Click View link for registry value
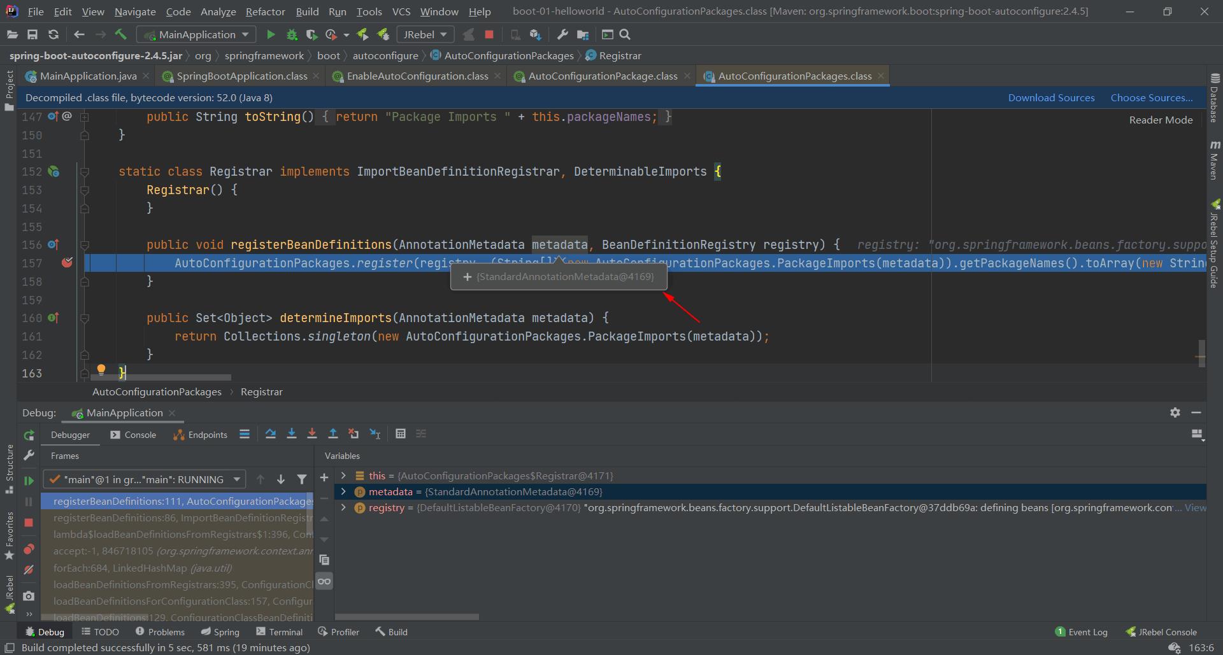 click(1195, 507)
